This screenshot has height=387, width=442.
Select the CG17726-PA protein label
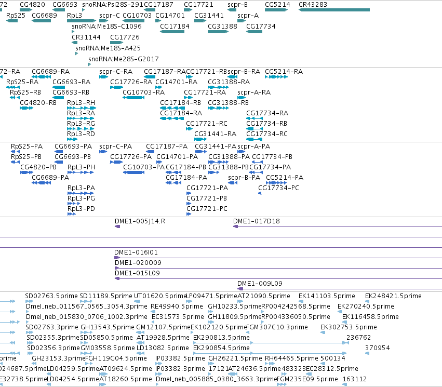[131, 157]
